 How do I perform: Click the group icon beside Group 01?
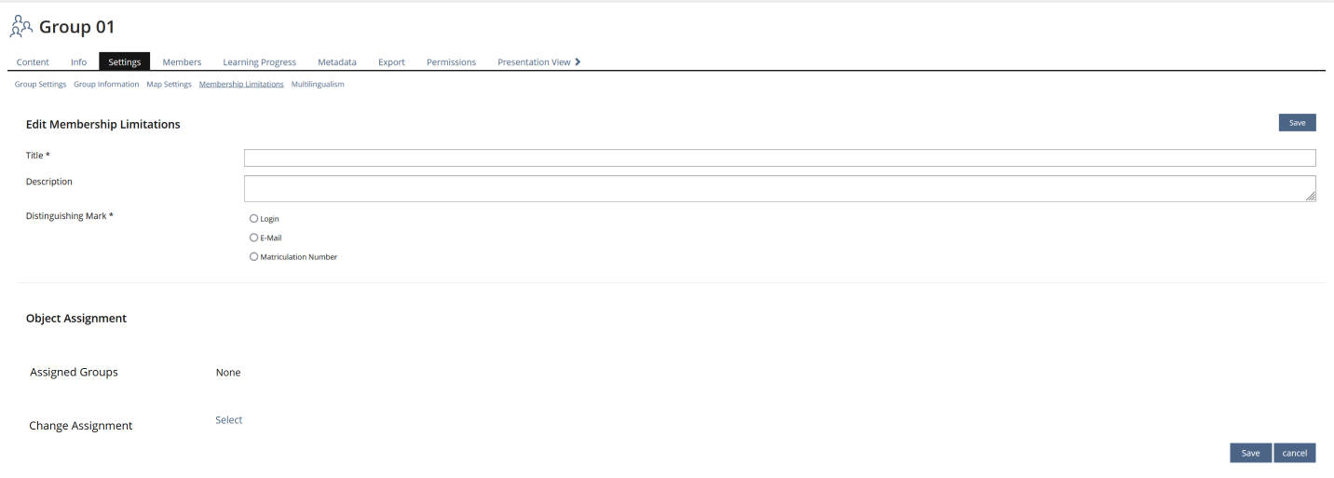tap(20, 26)
